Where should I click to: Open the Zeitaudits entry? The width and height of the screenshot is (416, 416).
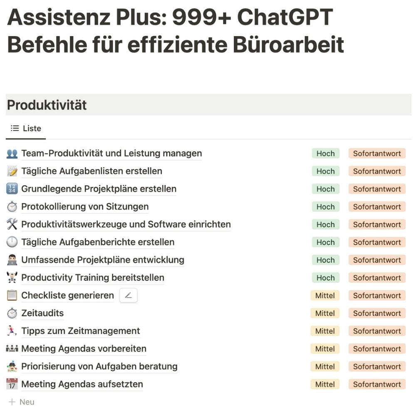click(x=42, y=313)
